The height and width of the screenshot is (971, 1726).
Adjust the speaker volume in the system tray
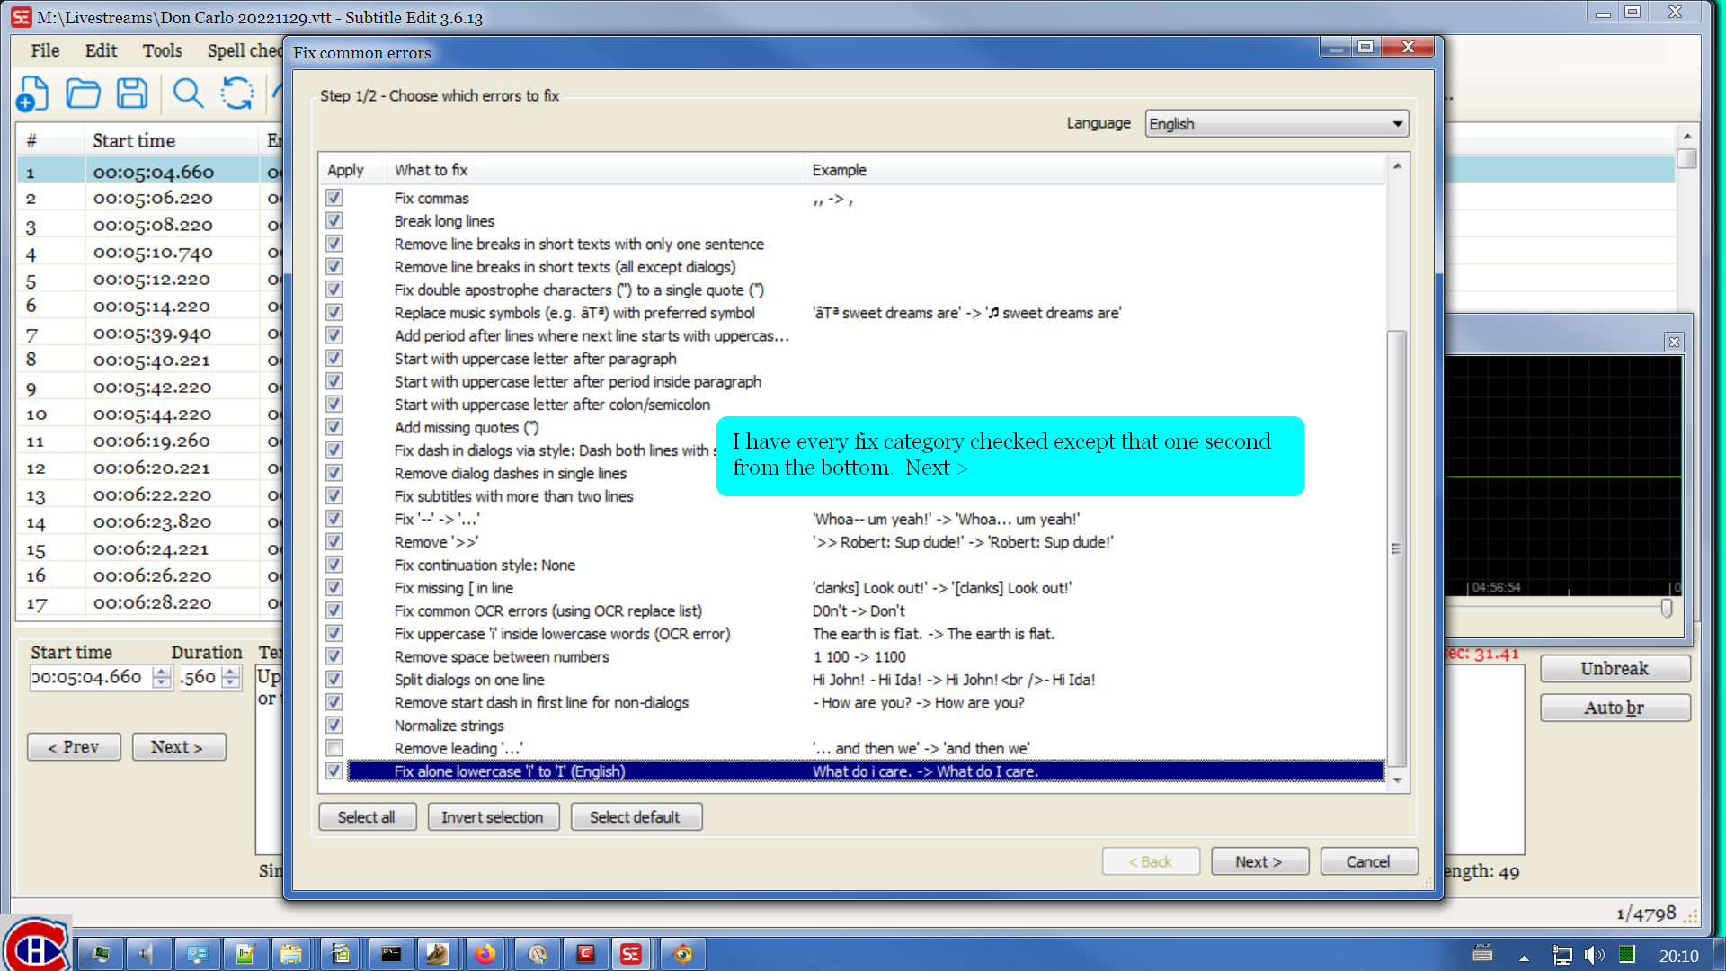coord(1593,954)
